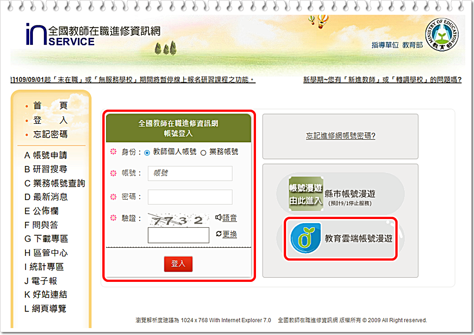This screenshot has width=474, height=335.
Task: Click the marquee notice about 109/09/01
Action: coord(133,79)
